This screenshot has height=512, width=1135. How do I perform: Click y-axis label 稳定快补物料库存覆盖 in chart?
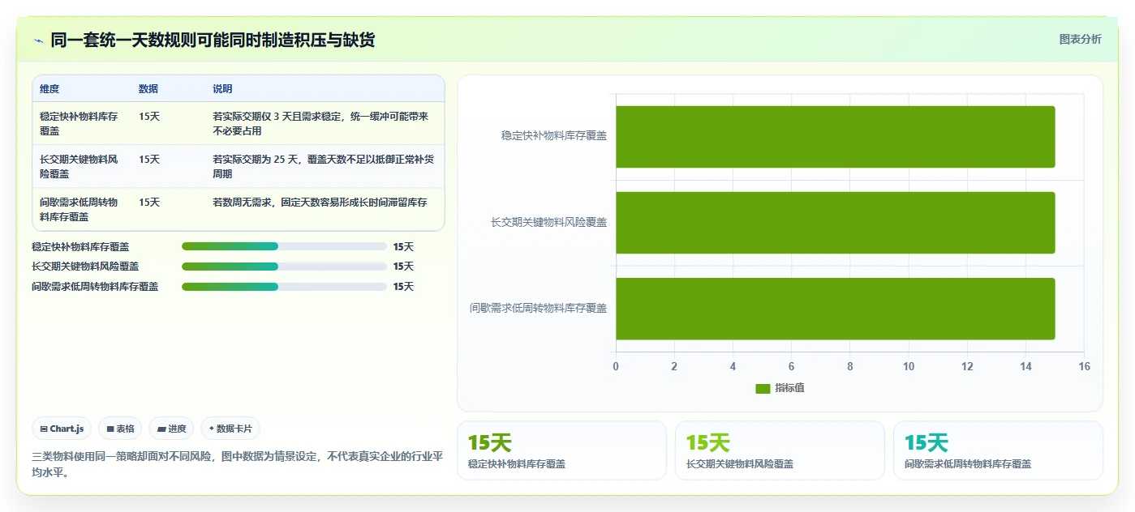tap(553, 136)
